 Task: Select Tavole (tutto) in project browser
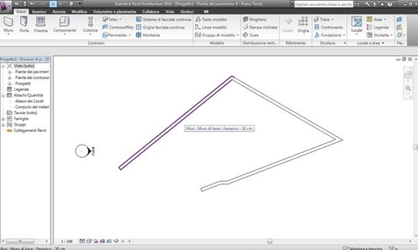tap(25, 113)
